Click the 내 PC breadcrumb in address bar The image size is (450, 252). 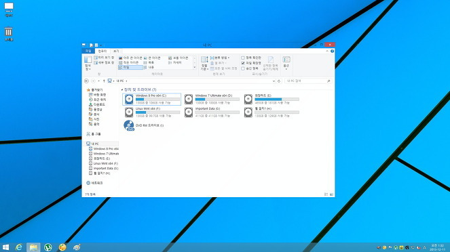(120, 81)
